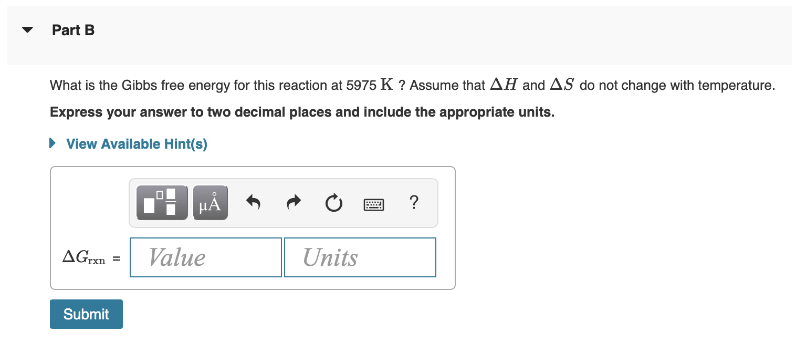Submit the Gibbs free energy answer
The image size is (796, 353).
click(86, 314)
